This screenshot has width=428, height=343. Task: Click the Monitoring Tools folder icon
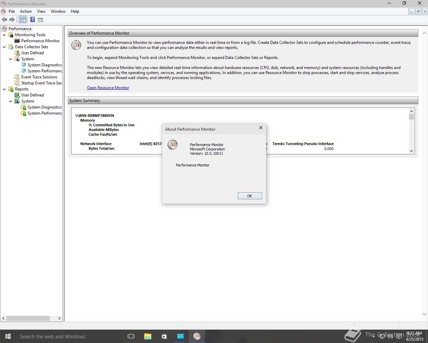11,35
